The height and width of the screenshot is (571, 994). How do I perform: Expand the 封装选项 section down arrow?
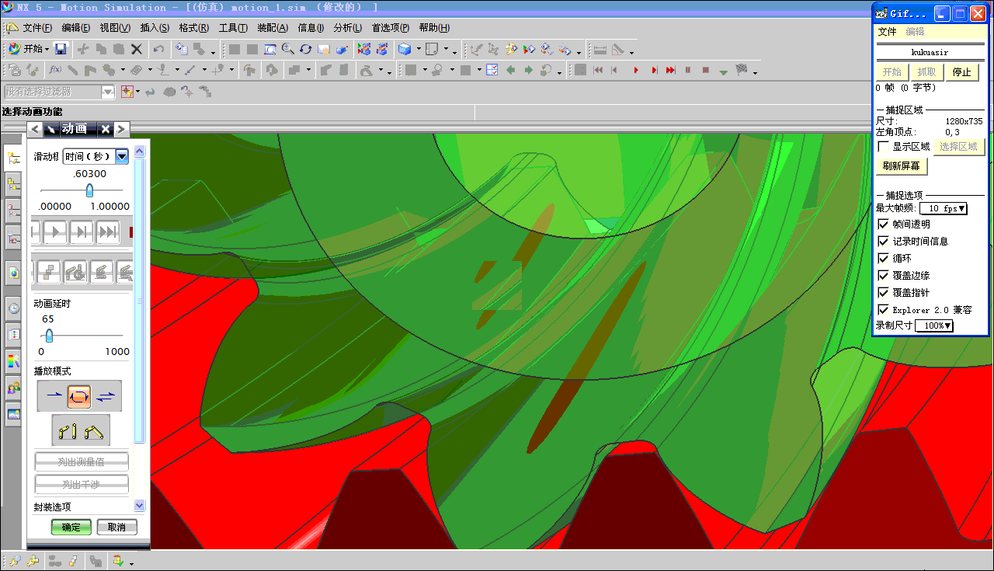140,505
